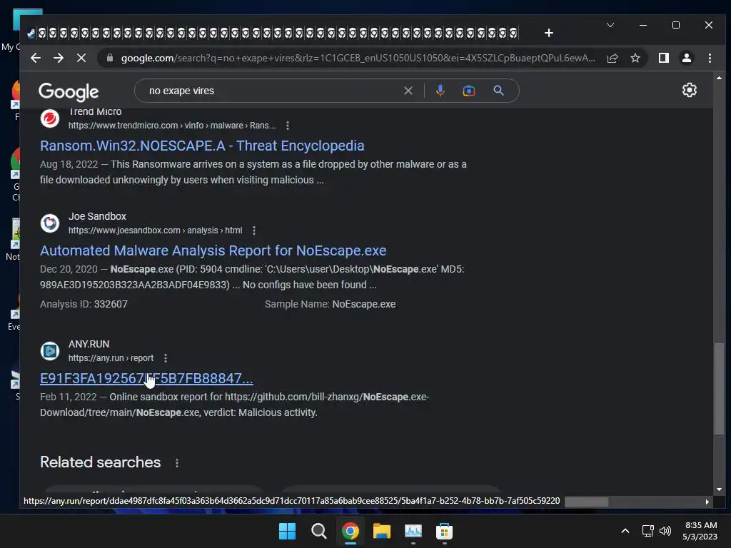Open File Explorer from taskbar
The width and height of the screenshot is (731, 548).
point(382,531)
